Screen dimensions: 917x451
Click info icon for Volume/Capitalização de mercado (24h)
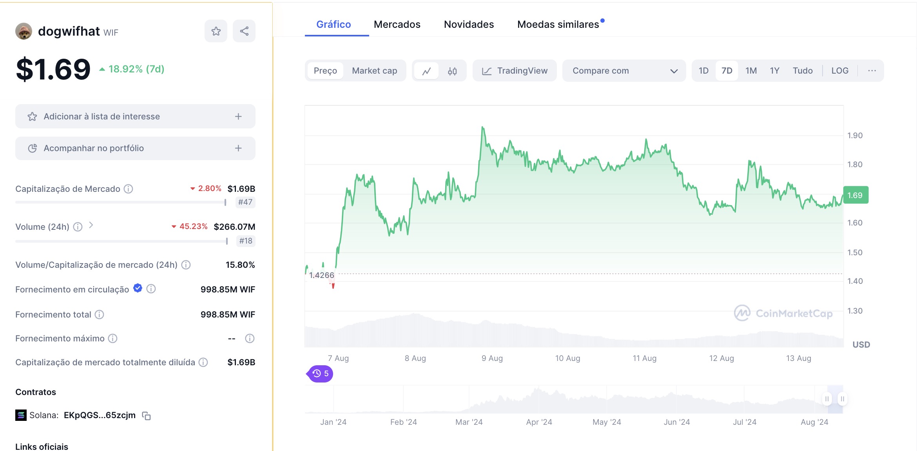pyautogui.click(x=186, y=265)
